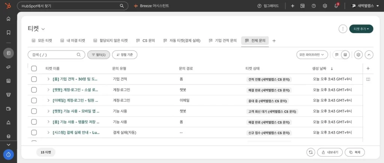Click the magnifier icon in the HubSpot search
Viewport: 384px width, 163px height.
122,6
